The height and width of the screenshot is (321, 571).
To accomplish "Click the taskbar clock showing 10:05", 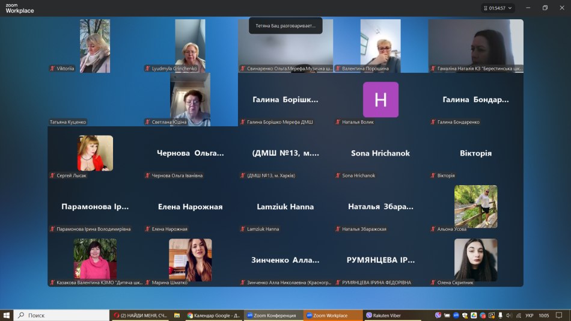I will tap(544, 315).
